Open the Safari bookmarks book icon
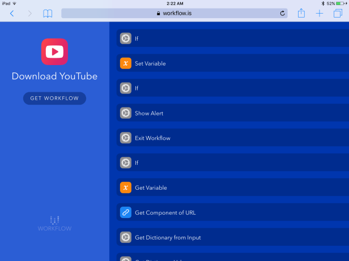The width and height of the screenshot is (349, 261). click(48, 14)
